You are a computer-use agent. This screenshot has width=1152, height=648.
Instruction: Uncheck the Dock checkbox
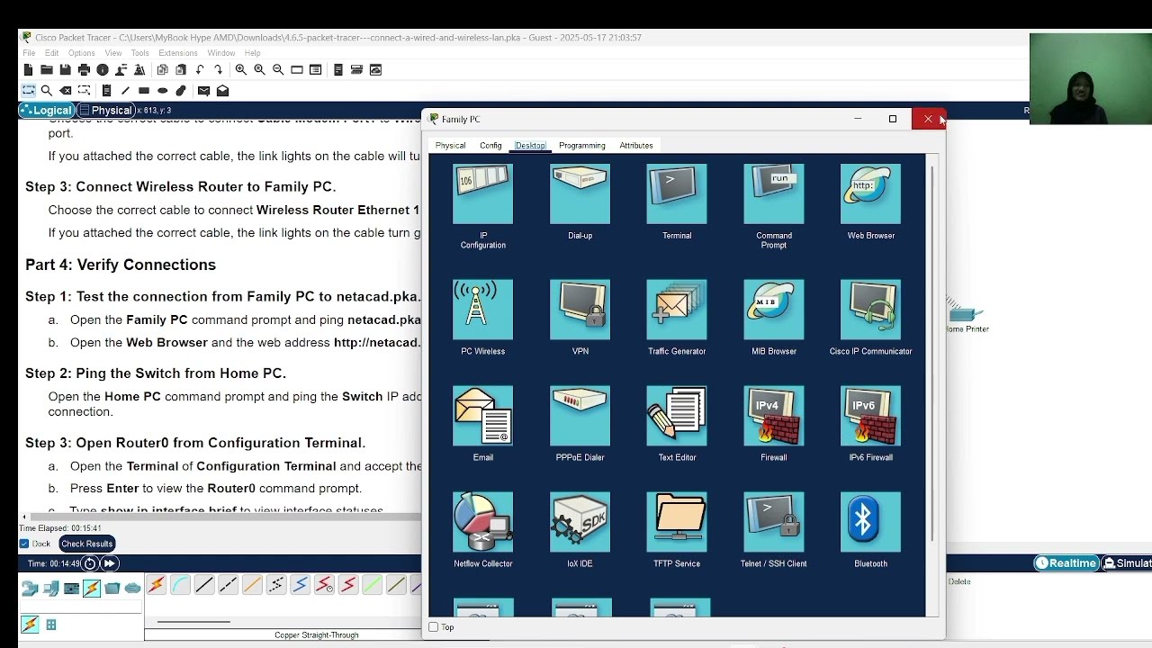pyautogui.click(x=24, y=544)
